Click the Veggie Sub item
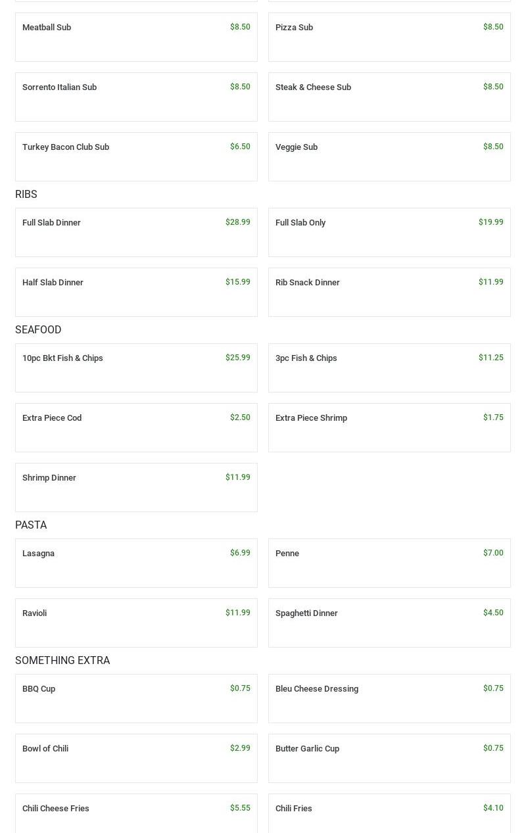 tap(389, 156)
